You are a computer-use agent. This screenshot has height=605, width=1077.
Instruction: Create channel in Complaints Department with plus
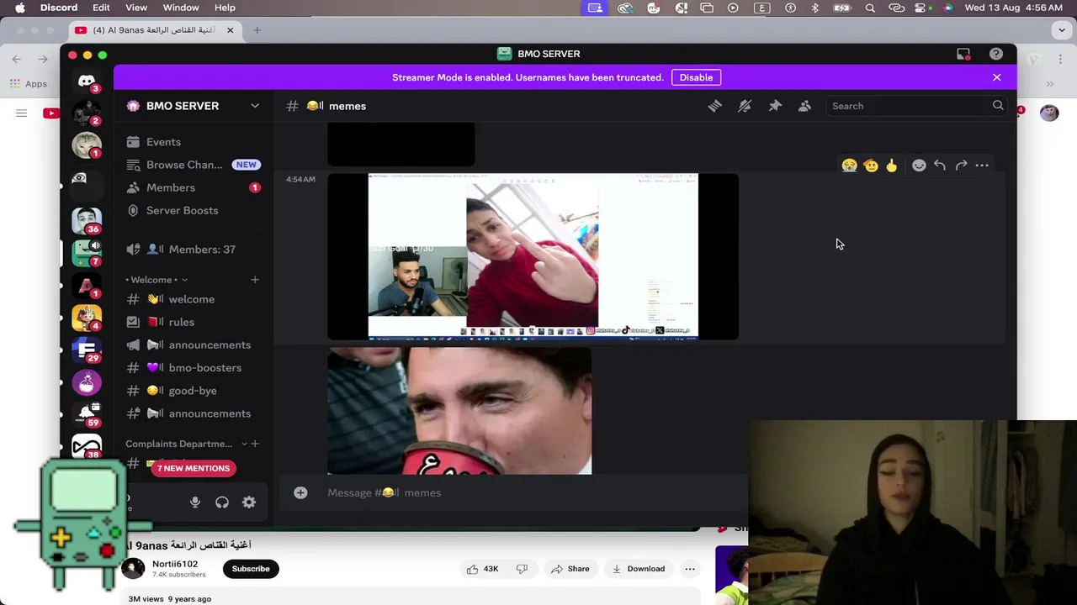[255, 444]
